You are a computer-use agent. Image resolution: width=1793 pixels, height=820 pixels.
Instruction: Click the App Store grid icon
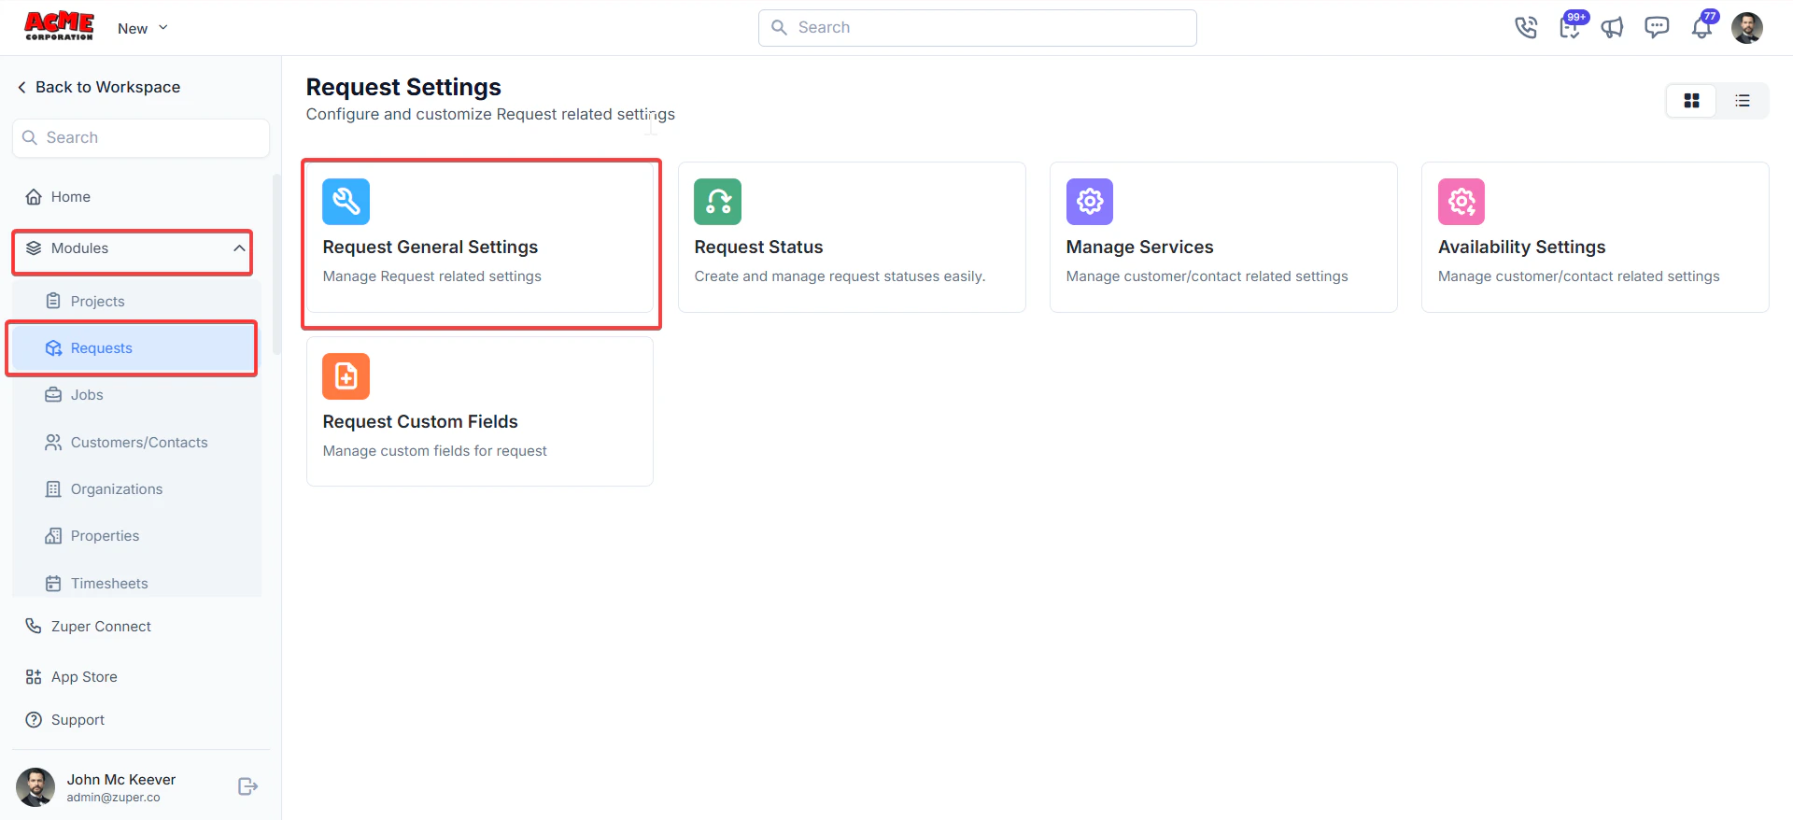(34, 677)
